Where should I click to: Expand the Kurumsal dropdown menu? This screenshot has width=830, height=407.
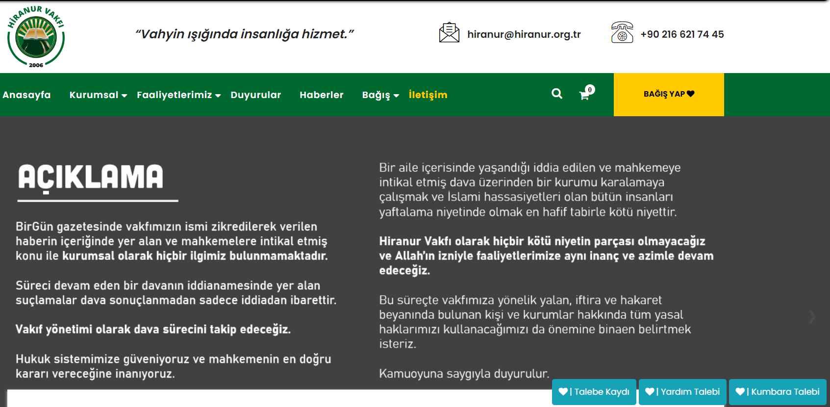coord(98,95)
